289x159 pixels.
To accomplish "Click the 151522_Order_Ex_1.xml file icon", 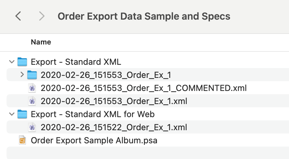I will [x=32, y=127].
